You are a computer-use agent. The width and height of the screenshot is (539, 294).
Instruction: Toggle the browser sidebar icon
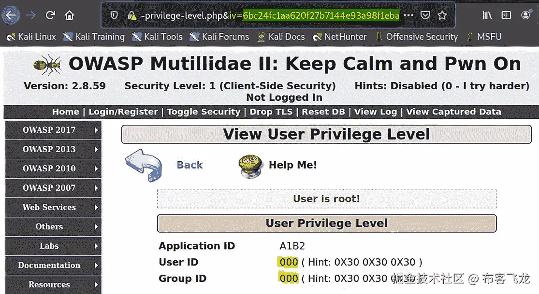tap(506, 15)
